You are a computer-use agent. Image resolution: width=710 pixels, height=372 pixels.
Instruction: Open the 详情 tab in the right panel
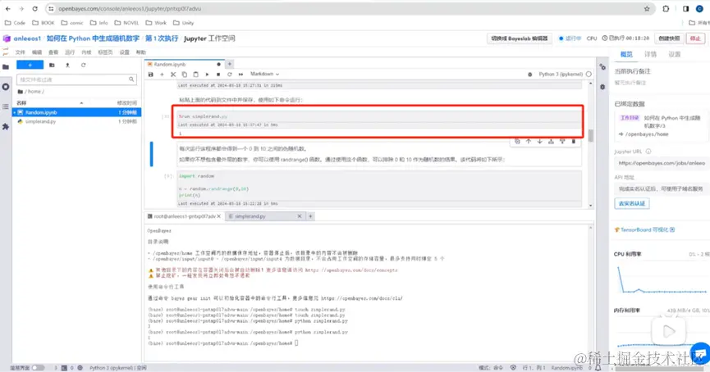650,54
